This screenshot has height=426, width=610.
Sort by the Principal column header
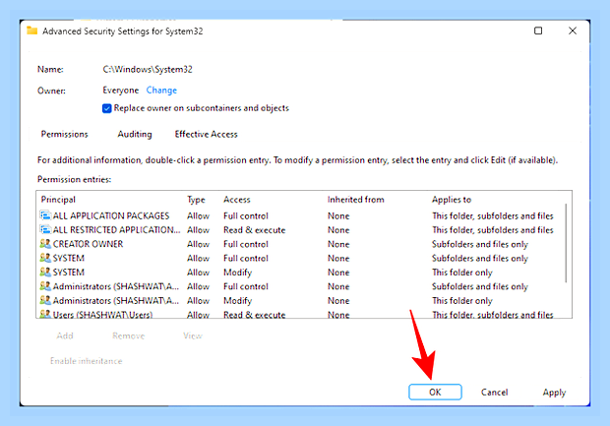click(x=58, y=200)
